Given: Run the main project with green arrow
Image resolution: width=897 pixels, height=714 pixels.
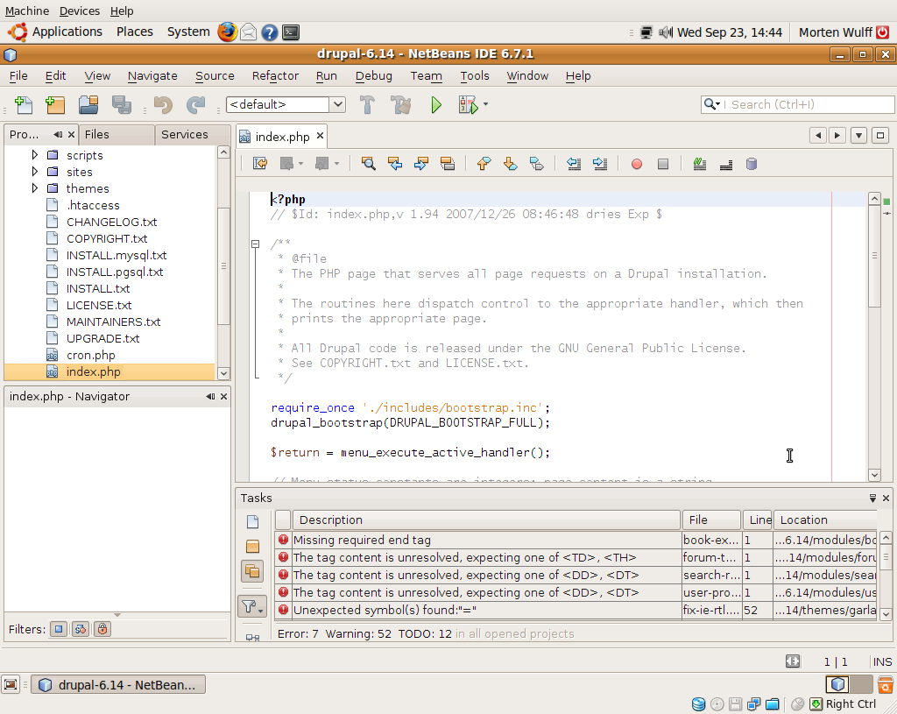Looking at the screenshot, I should point(436,105).
